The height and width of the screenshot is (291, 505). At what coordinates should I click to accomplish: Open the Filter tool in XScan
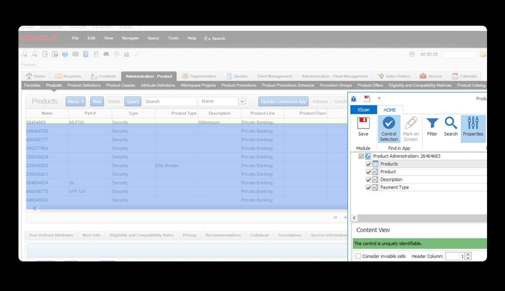point(432,128)
